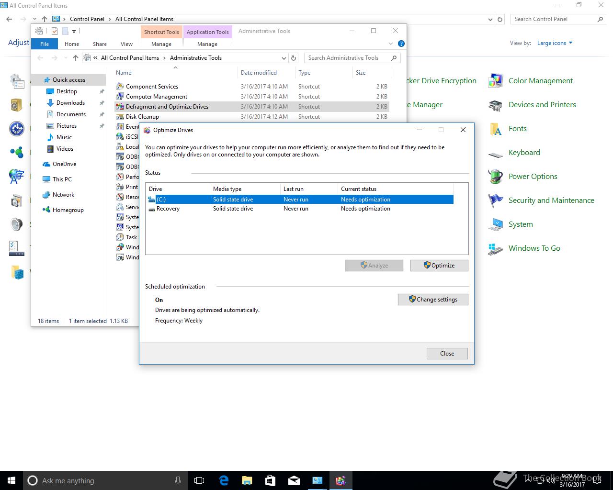Switch to the Share ribbon tab

pyautogui.click(x=100, y=44)
